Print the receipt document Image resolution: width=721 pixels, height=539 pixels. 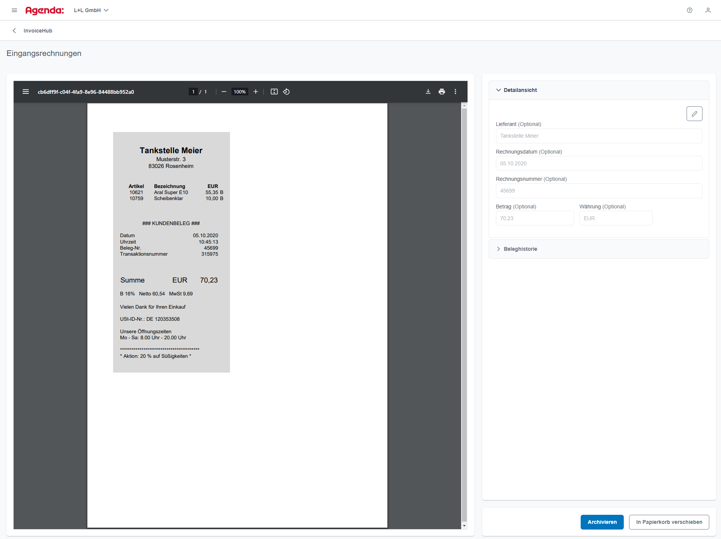[442, 92]
